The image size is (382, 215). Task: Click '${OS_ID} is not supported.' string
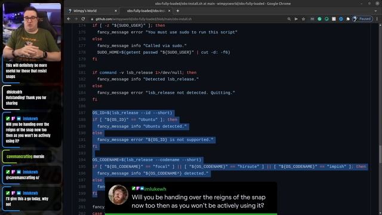(x=179, y=140)
